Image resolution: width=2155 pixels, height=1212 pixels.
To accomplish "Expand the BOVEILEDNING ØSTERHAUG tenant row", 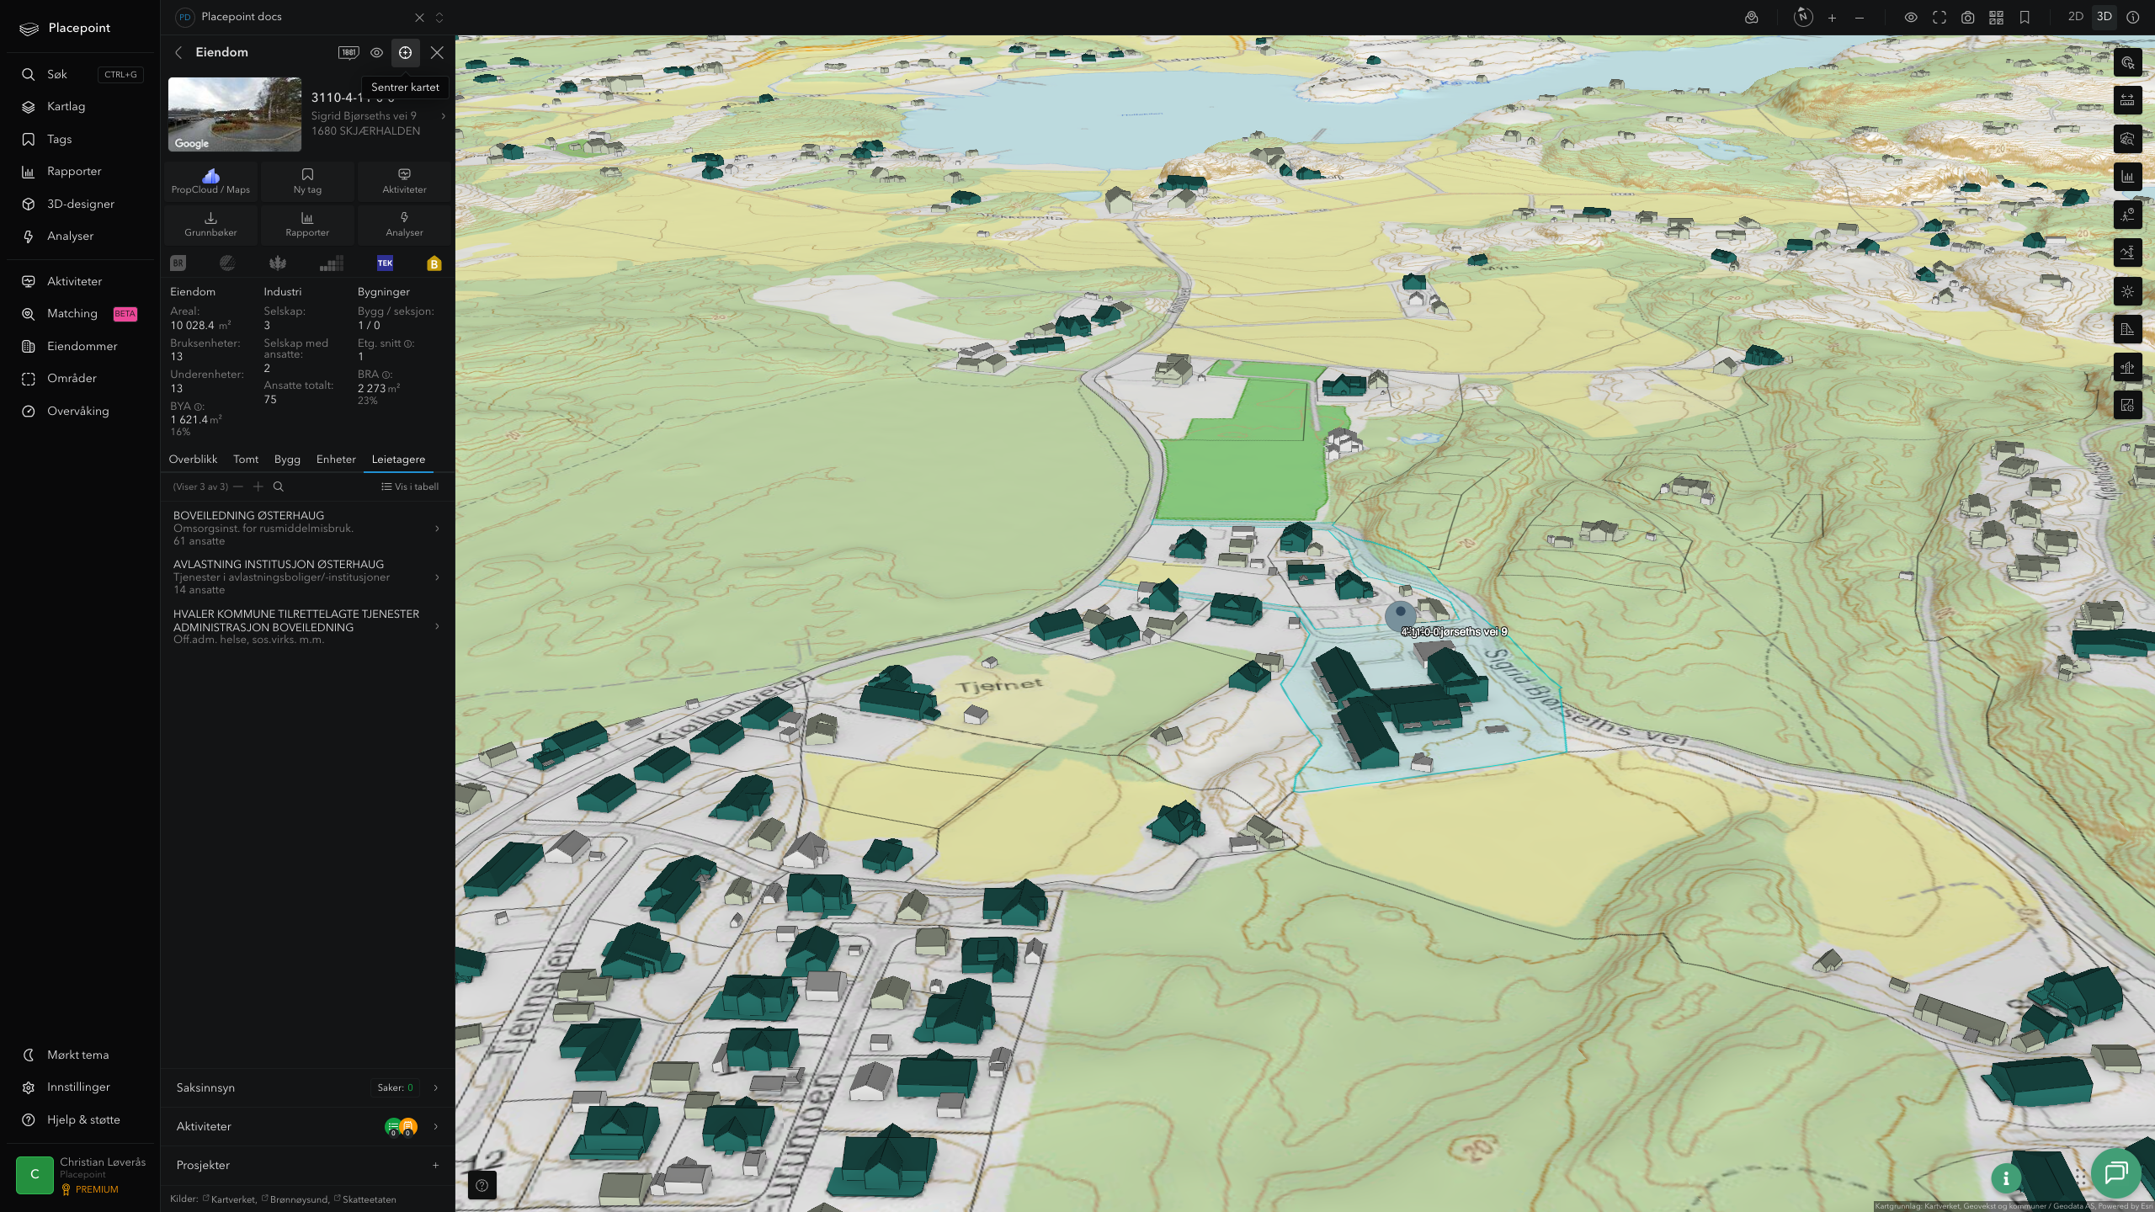I will coord(307,528).
